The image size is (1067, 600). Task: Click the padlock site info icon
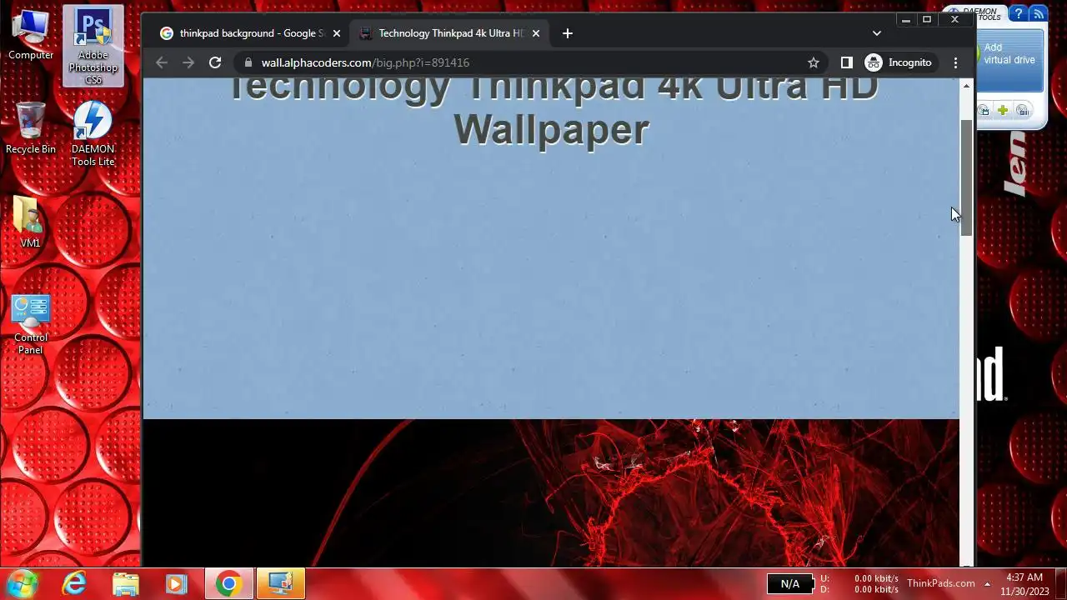click(x=248, y=62)
